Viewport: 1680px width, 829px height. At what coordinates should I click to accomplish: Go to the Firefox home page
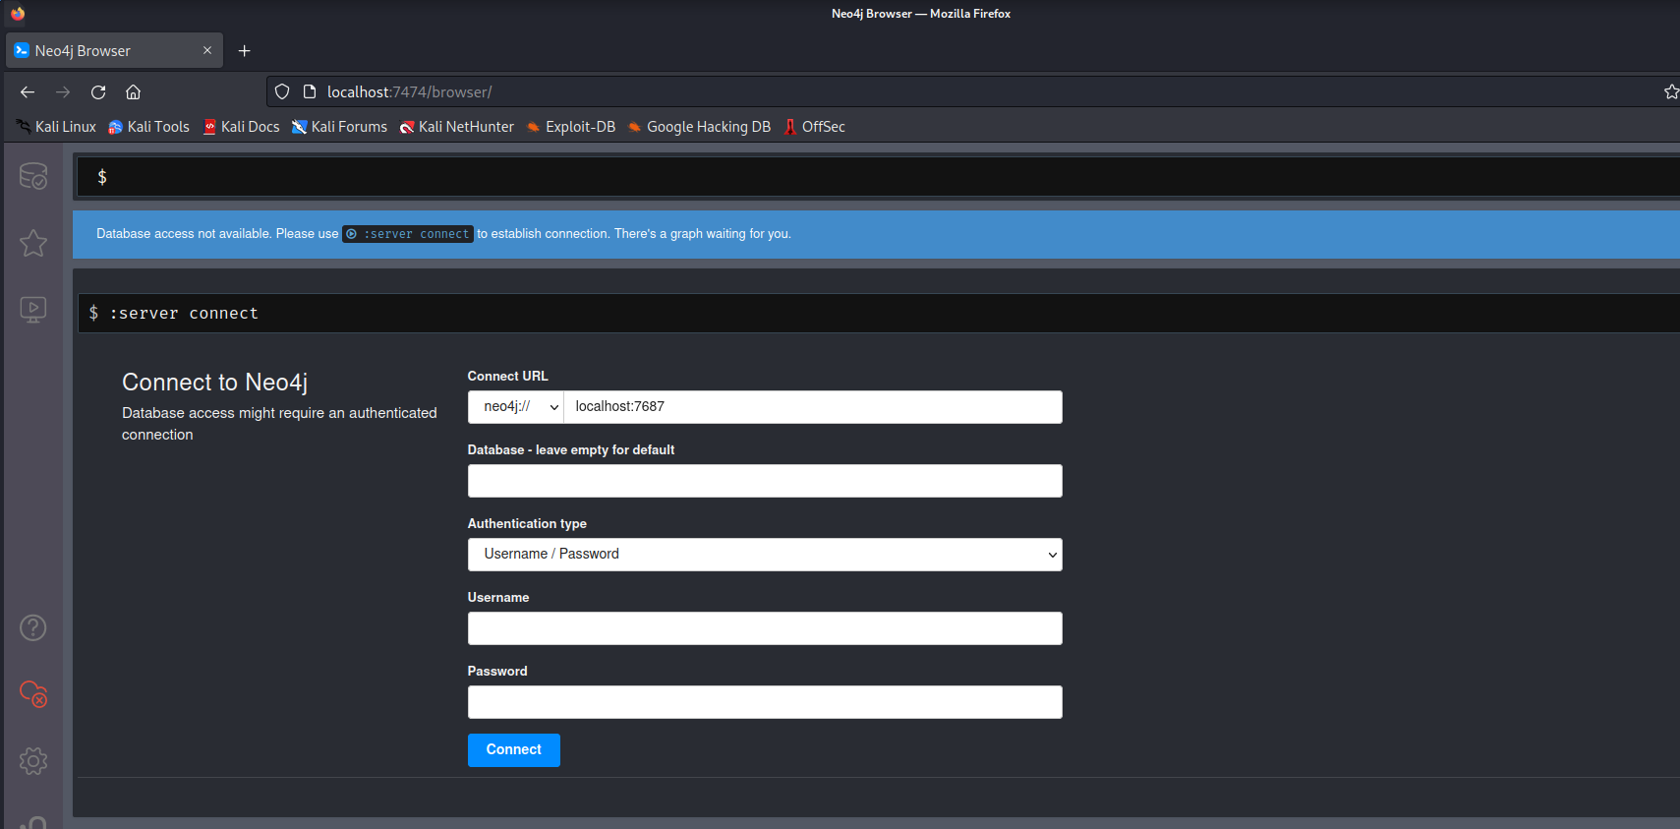point(134,91)
